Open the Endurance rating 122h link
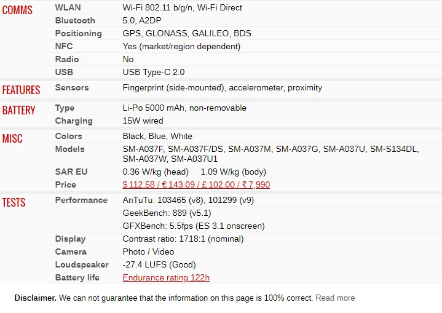 (x=166, y=277)
